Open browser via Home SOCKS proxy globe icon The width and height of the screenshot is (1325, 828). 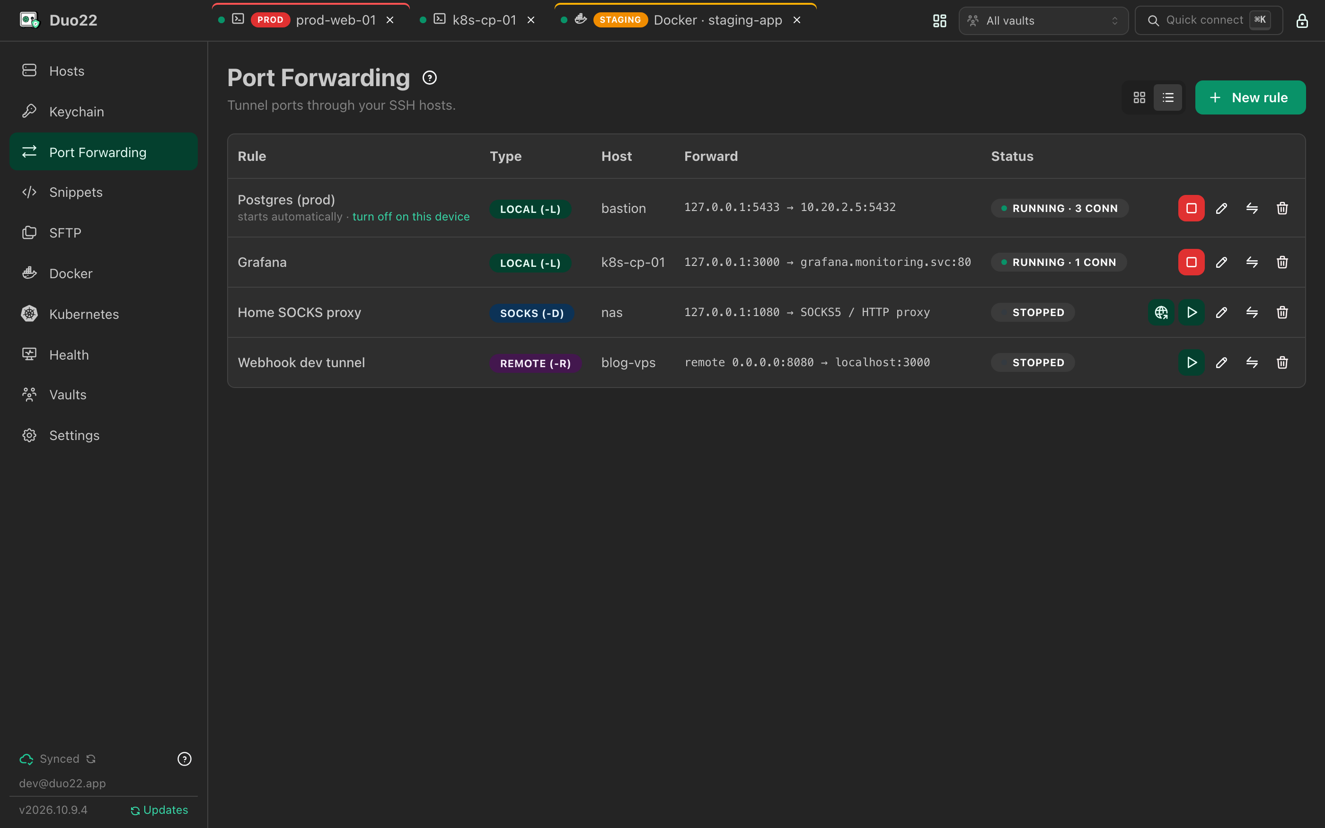[x=1161, y=312]
